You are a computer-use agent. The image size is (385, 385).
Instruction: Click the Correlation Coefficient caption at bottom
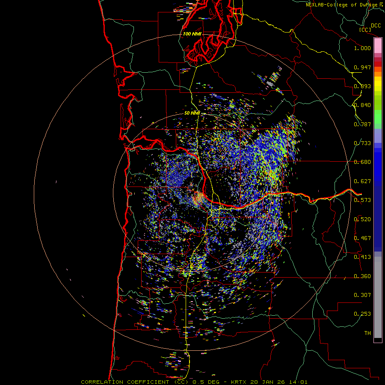(194, 382)
